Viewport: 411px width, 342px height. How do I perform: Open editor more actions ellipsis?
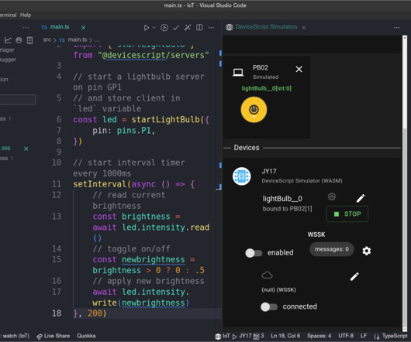pyautogui.click(x=211, y=27)
